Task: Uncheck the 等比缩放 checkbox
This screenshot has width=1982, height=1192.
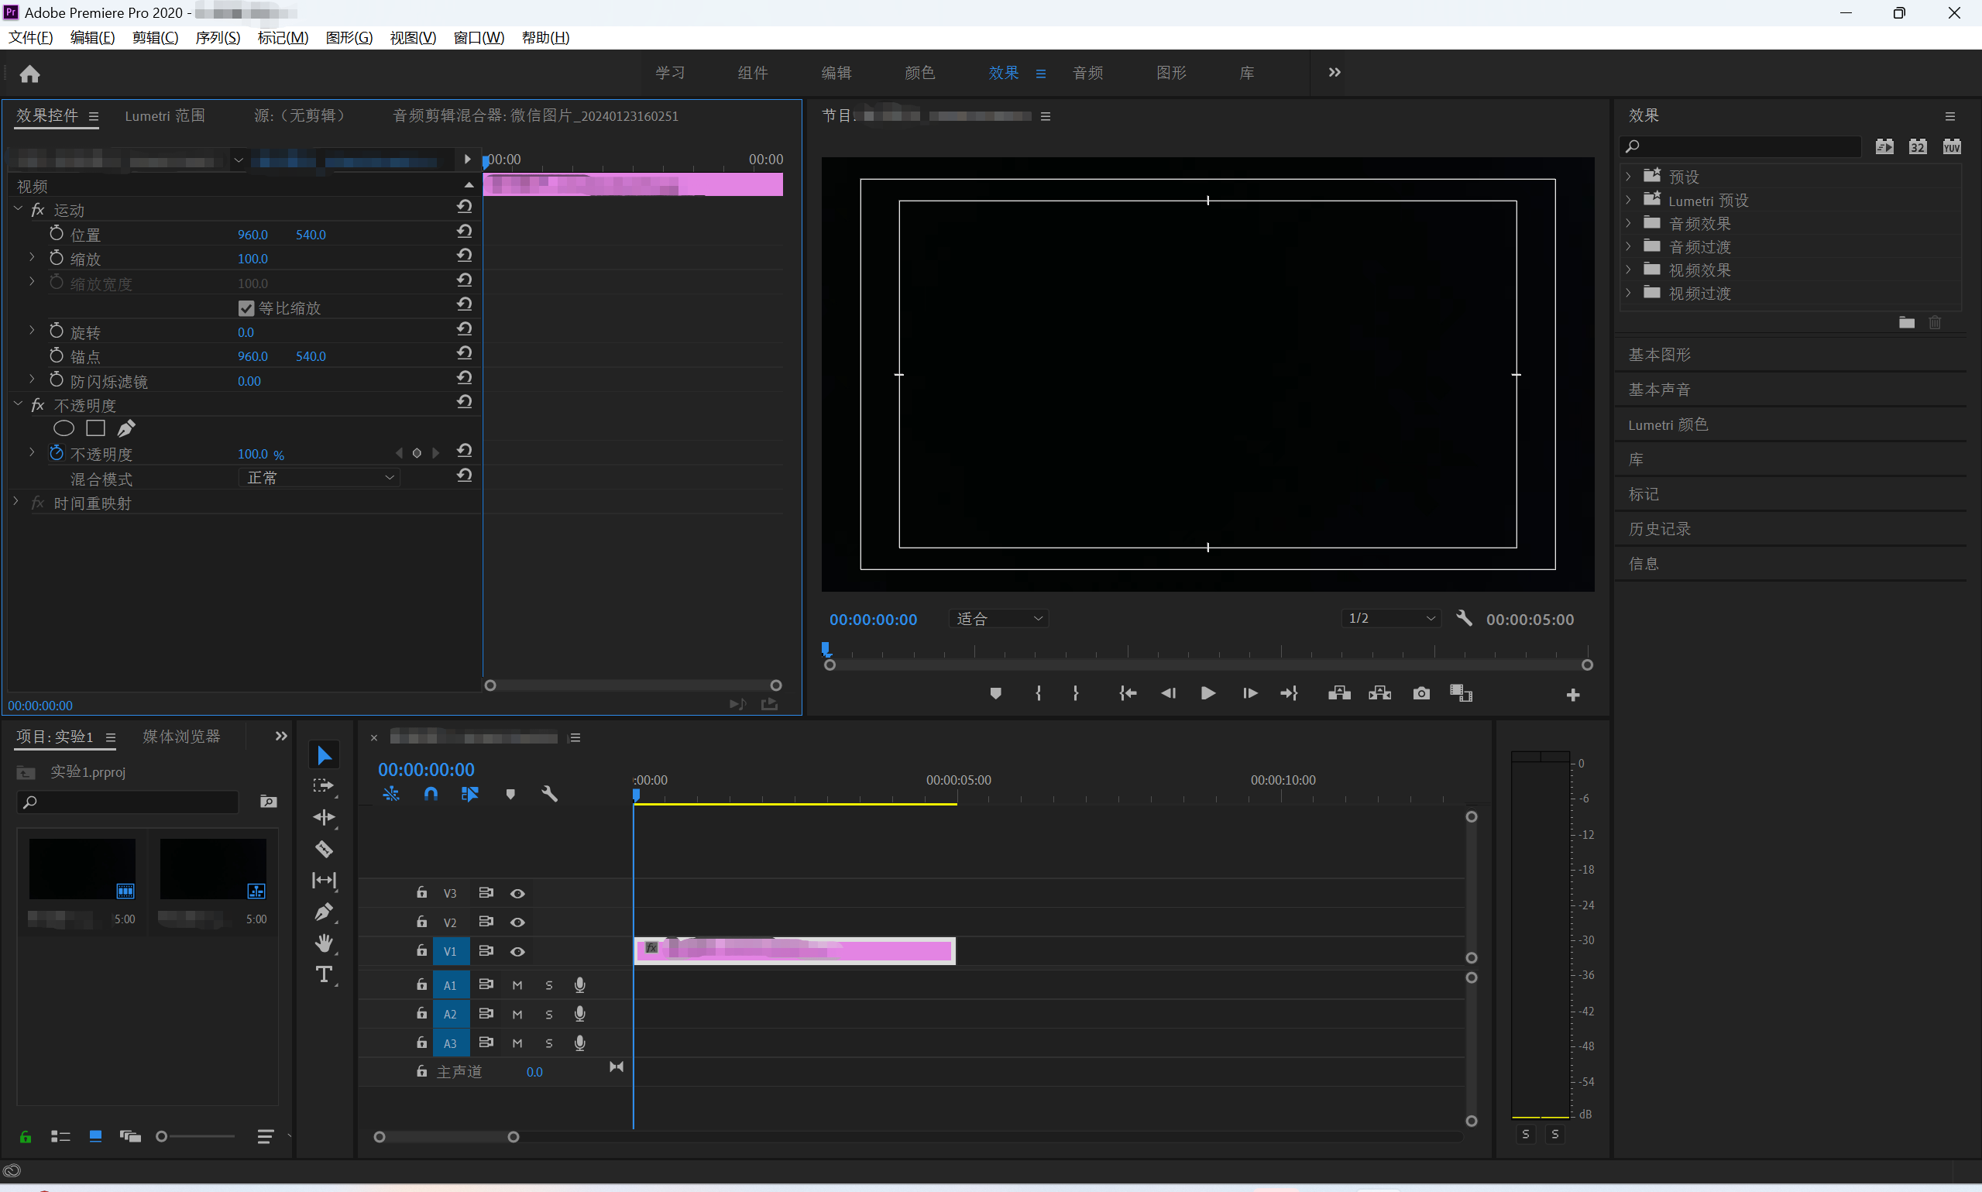Action: [x=246, y=308]
